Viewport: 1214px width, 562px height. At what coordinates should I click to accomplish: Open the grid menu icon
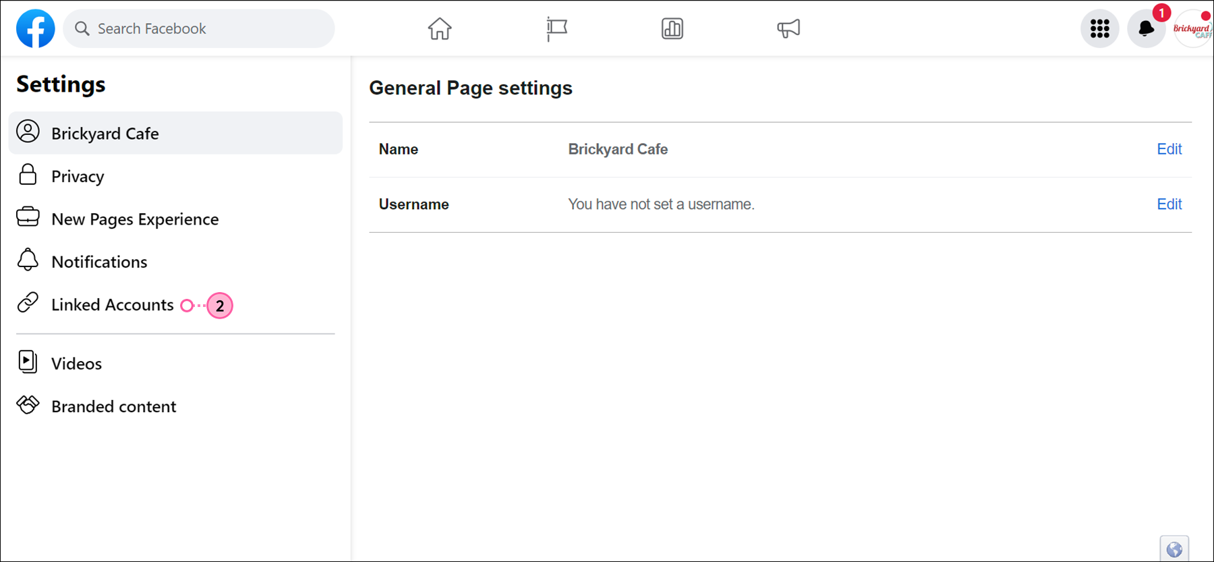point(1100,28)
